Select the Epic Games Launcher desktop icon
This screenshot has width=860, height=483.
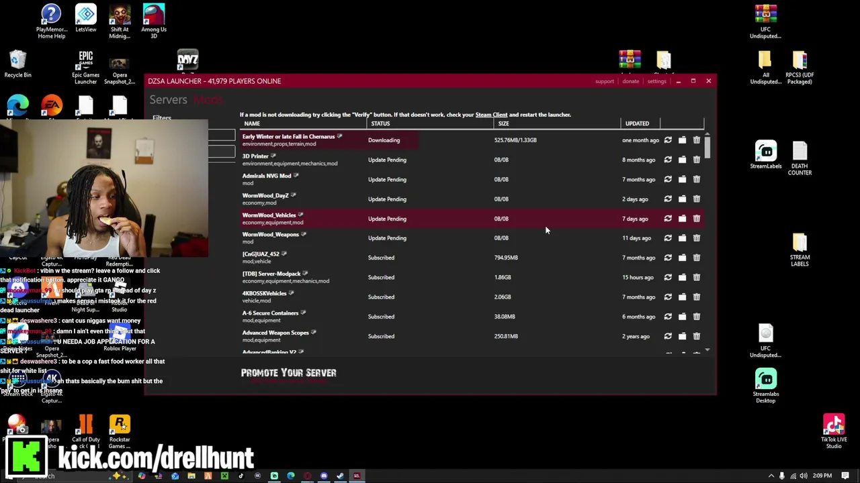(85, 67)
